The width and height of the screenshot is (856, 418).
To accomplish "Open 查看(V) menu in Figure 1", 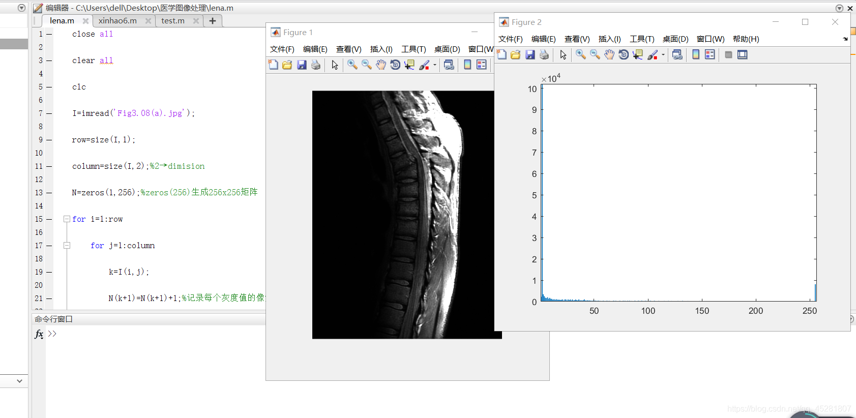I will click(348, 49).
